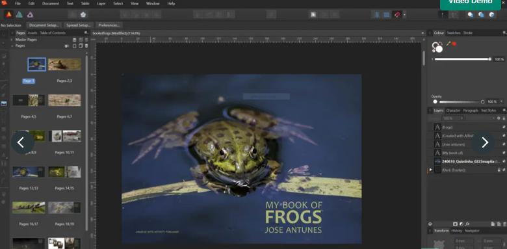Screen dimensions: 507x249
Task: Switch to the Character tab
Action: pos(453,111)
